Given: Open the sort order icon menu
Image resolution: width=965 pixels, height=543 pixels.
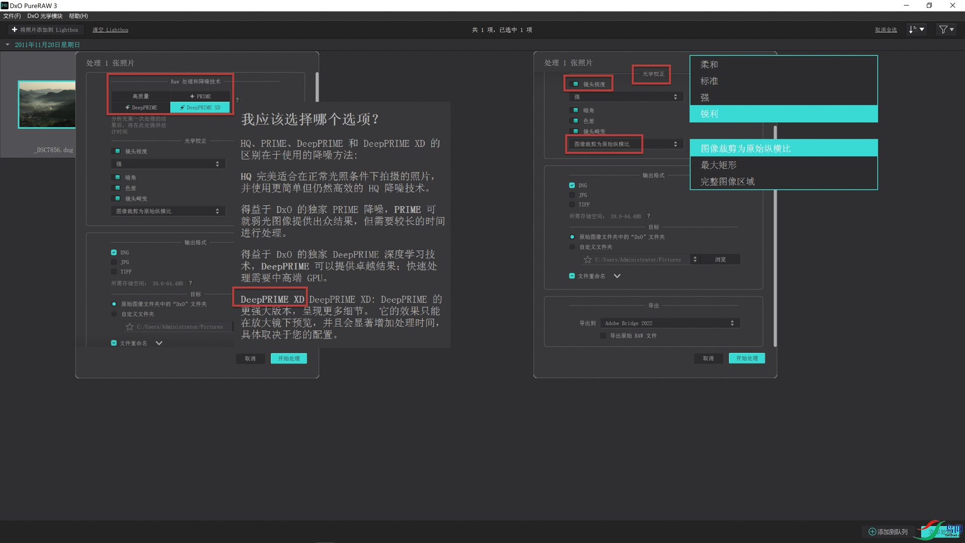Looking at the screenshot, I should [x=916, y=30].
